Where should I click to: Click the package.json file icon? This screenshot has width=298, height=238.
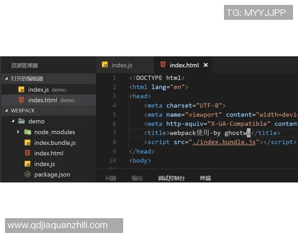[28, 175]
